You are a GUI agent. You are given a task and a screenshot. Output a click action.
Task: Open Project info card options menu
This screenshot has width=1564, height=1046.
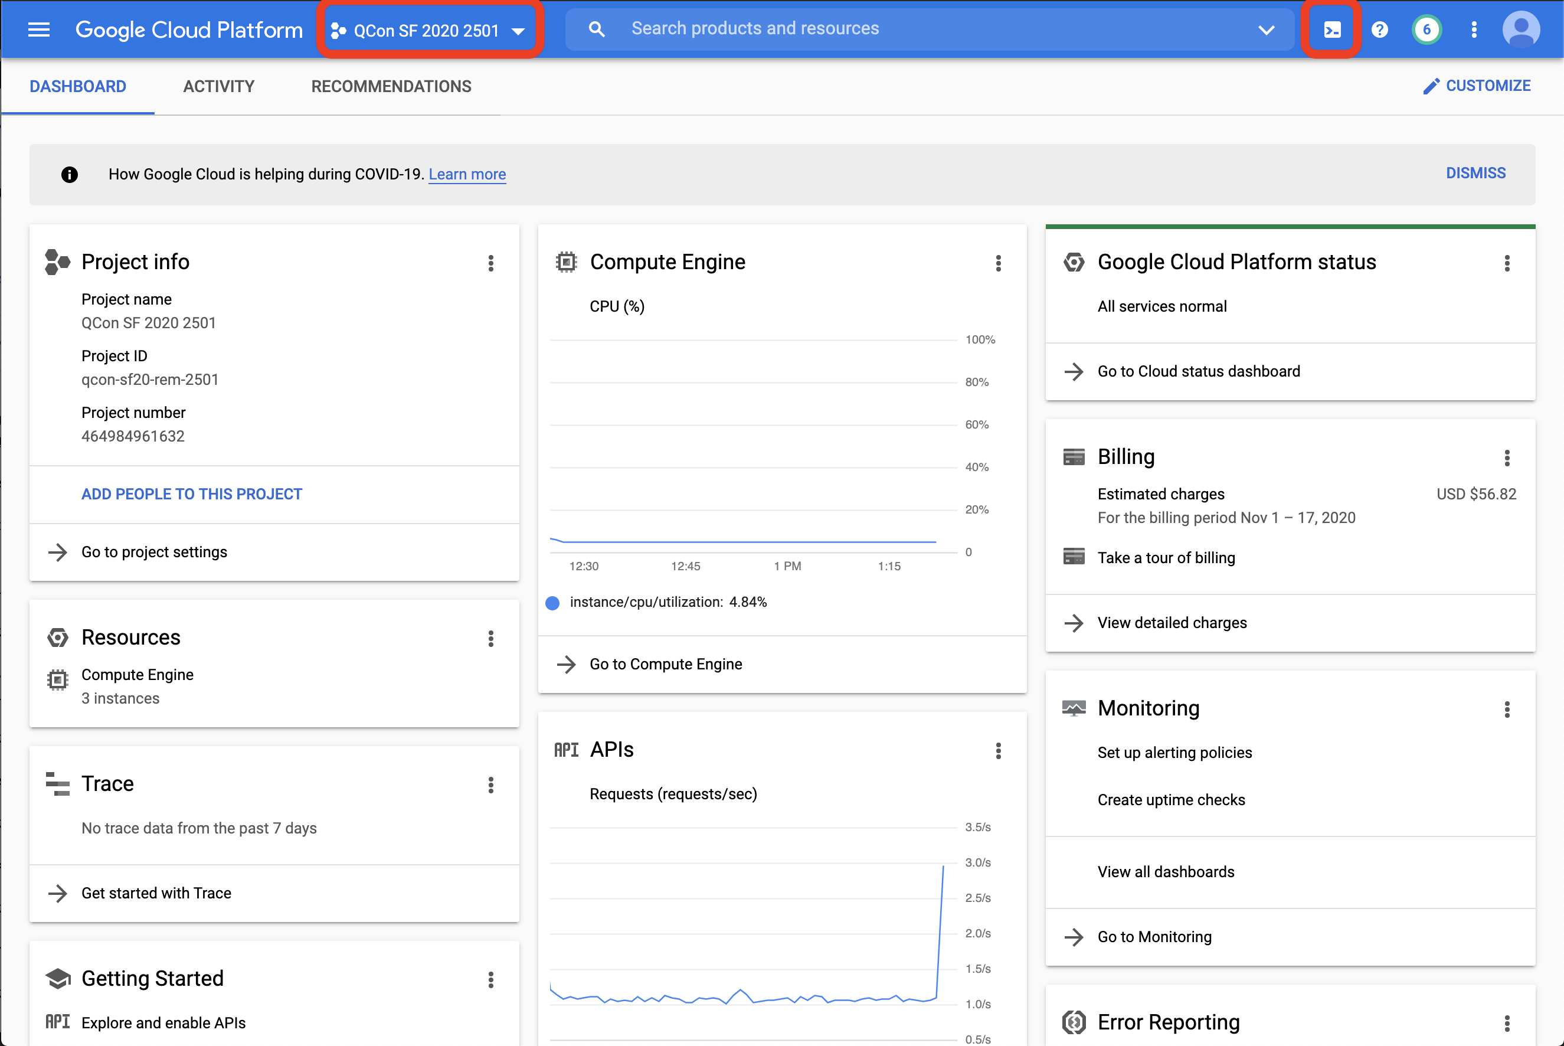click(x=491, y=263)
